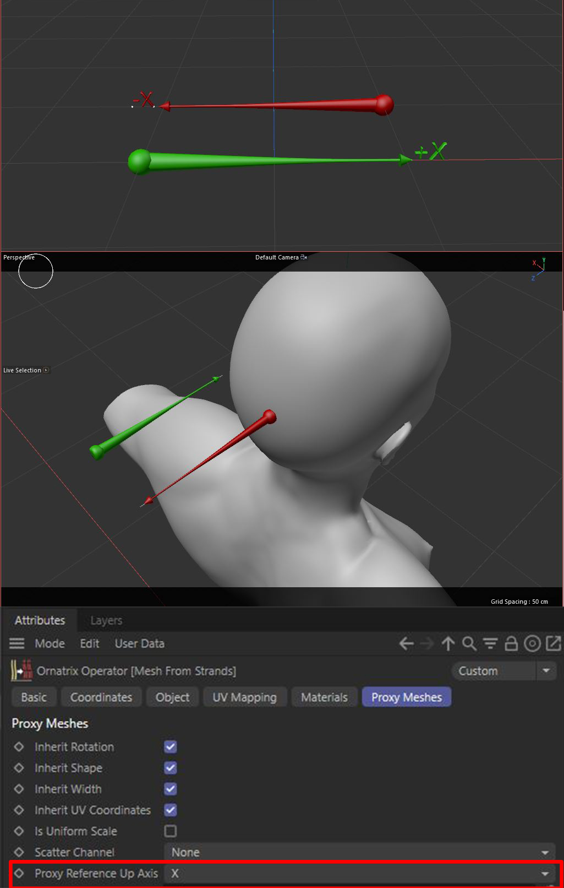The width and height of the screenshot is (564, 888).
Task: Toggle the lock icon in Attributes panel
Action: [x=511, y=643]
